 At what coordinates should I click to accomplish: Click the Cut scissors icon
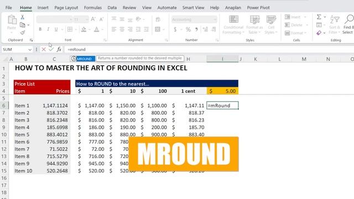[22, 17]
